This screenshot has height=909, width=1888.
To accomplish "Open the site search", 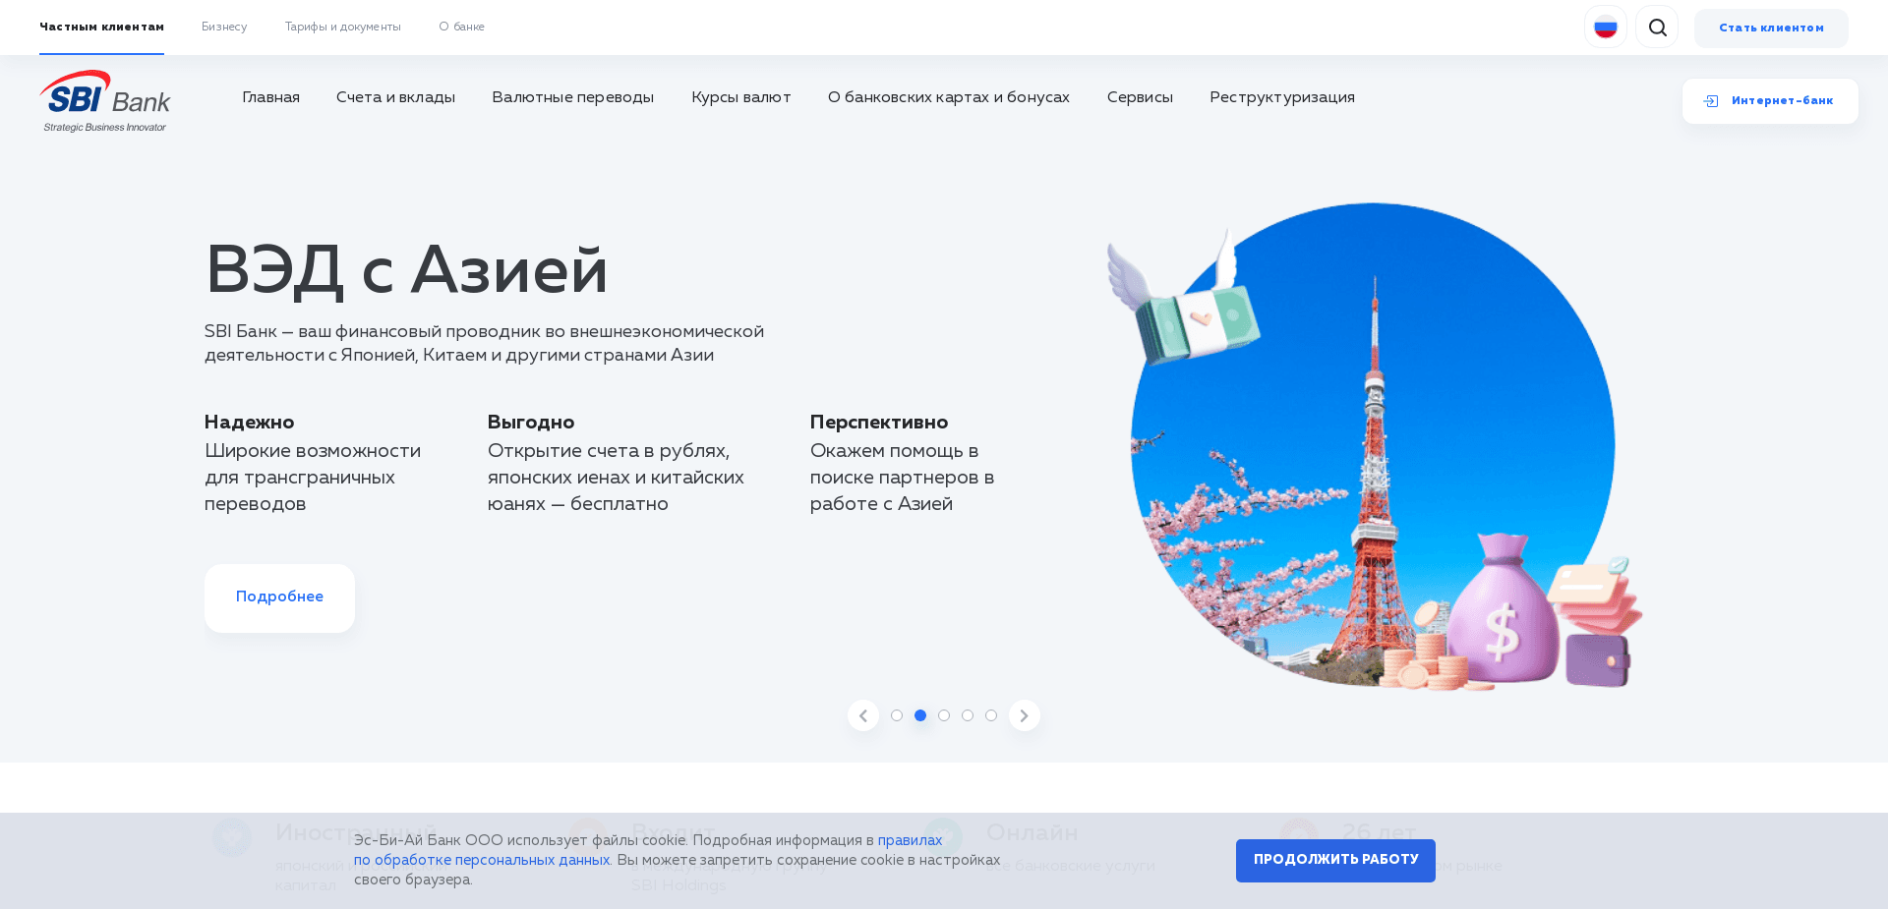I will [1657, 27].
